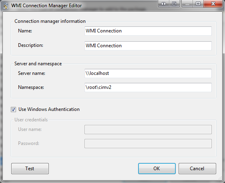Viewport: 225px width, 183px height.
Task: Click the Use Windows Authentication label text
Action: click(x=49, y=109)
